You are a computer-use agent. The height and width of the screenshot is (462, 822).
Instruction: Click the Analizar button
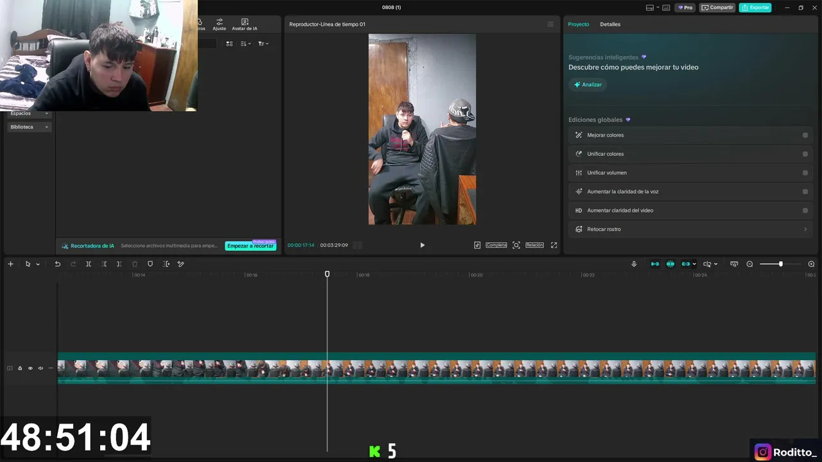tap(588, 85)
